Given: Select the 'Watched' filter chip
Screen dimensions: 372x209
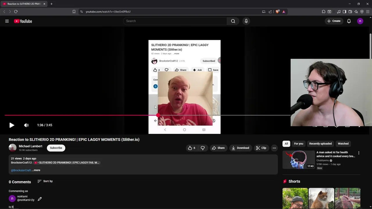Looking at the screenshot, I should 343,144.
